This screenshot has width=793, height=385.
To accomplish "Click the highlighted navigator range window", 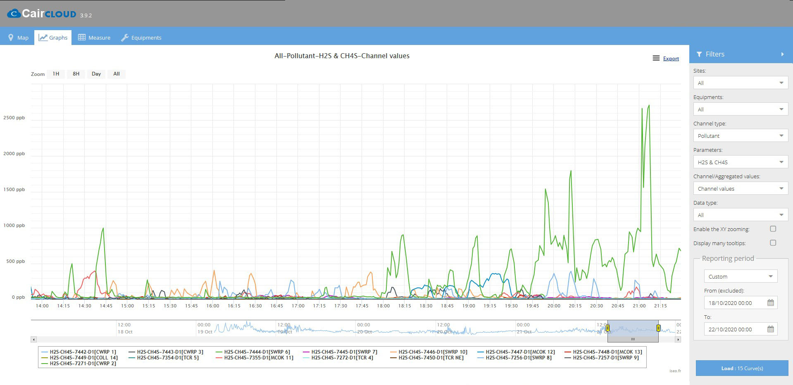I will [633, 328].
